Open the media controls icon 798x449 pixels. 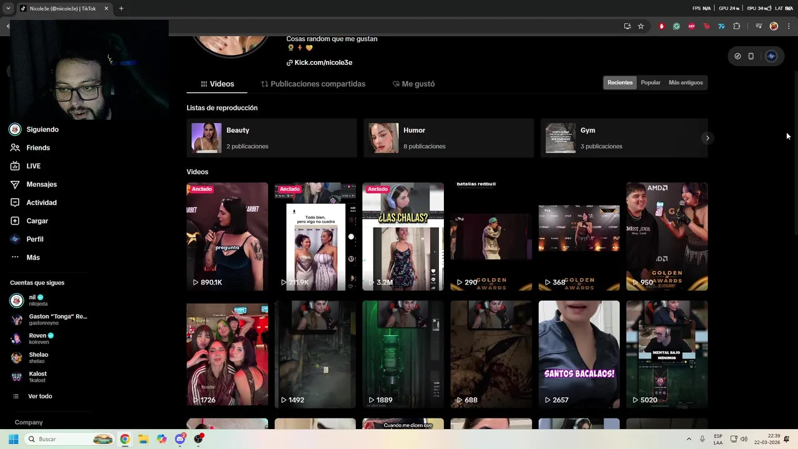tap(759, 26)
